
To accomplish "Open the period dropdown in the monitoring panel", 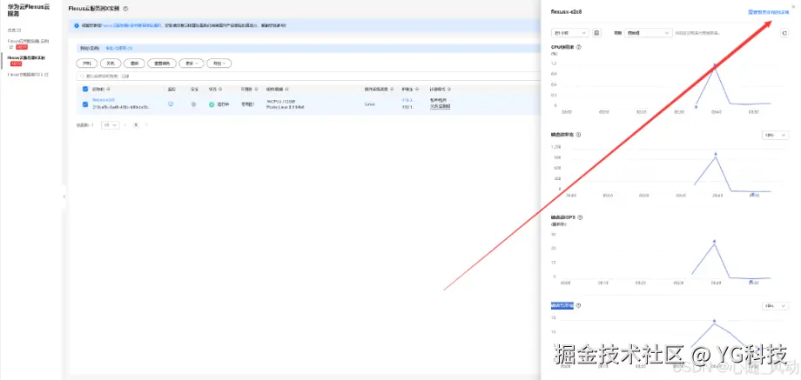I will point(649,33).
